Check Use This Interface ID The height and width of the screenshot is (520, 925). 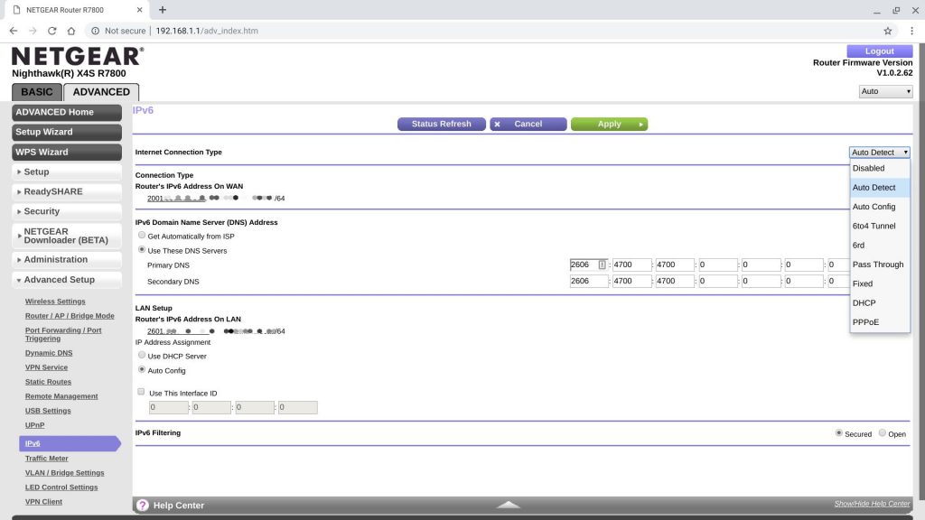(x=141, y=392)
